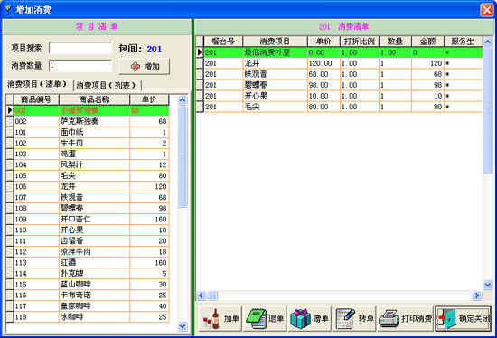Image resolution: width=497 pixels, height=338 pixels.
Task: Select the 消费项目(清单) tab
Action: tap(37, 84)
